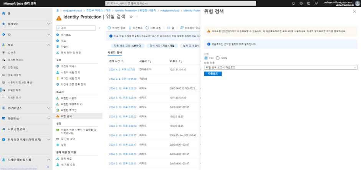The image size is (361, 170).
Task: Open the feedback icon in top bar
Action: 316,3
